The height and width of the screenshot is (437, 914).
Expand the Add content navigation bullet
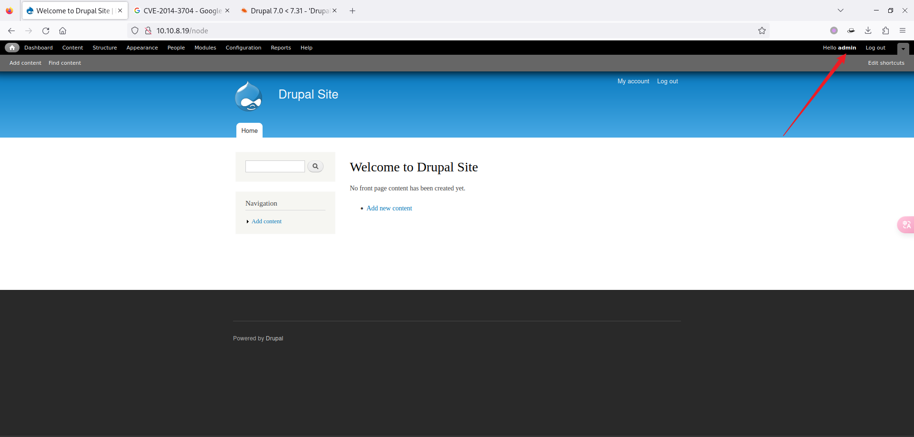coord(248,221)
